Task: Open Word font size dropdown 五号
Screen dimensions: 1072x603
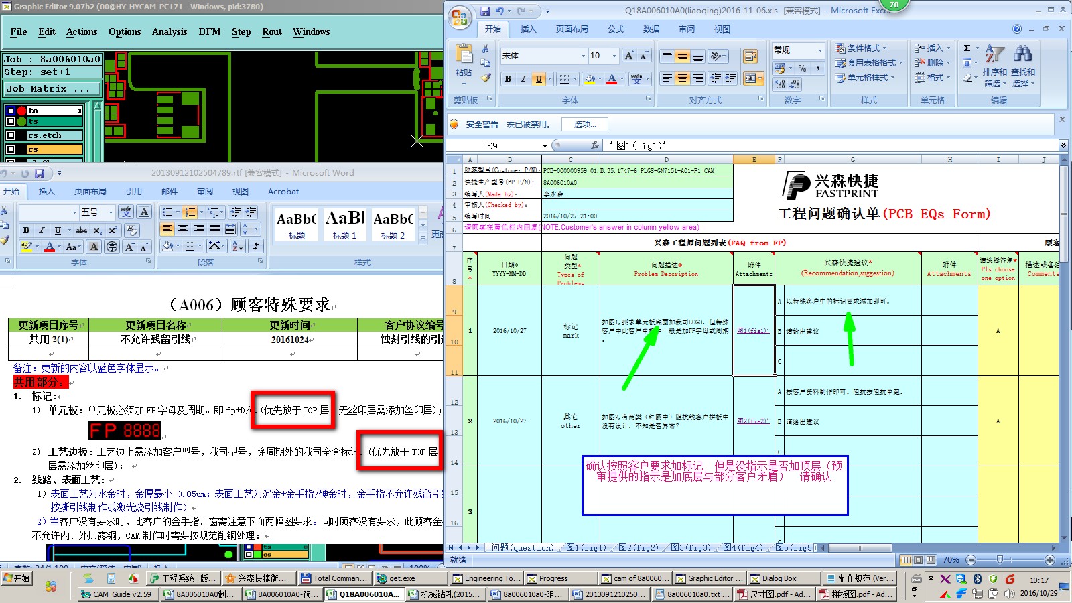Action: click(111, 212)
